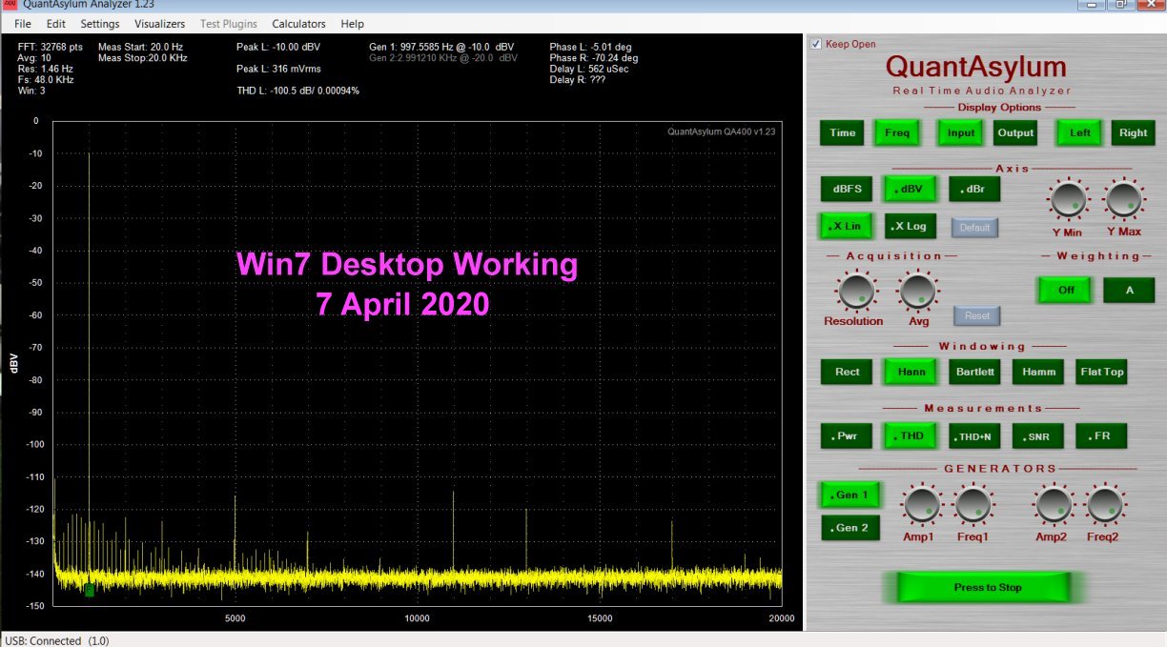Click the Y Min knob
Image resolution: width=1167 pixels, height=647 pixels.
click(1069, 199)
